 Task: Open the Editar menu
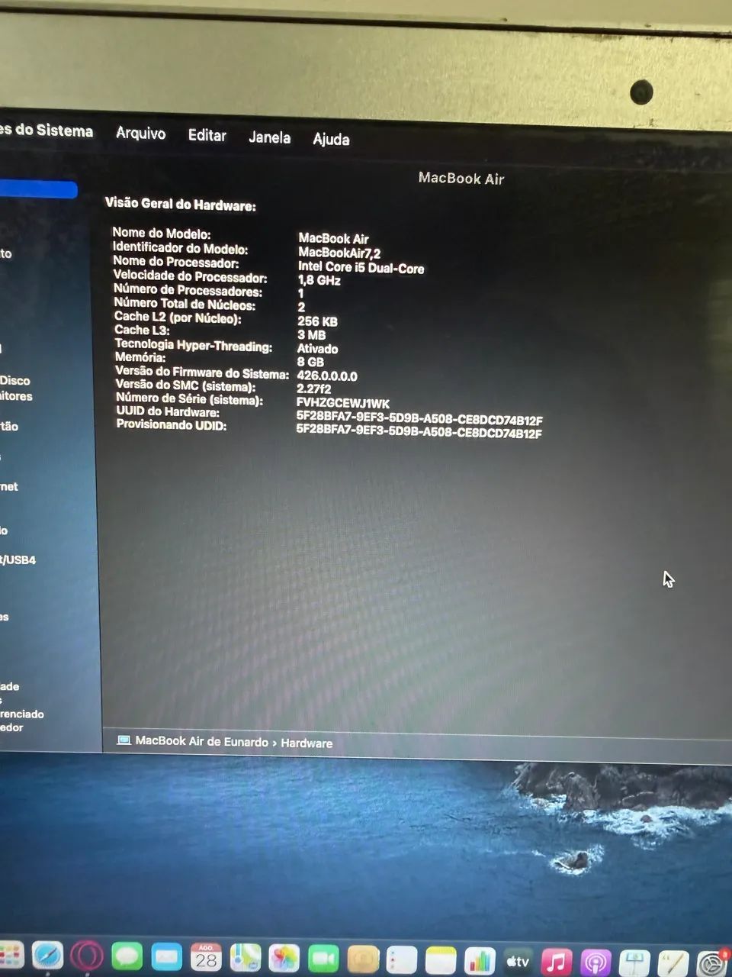pos(207,135)
